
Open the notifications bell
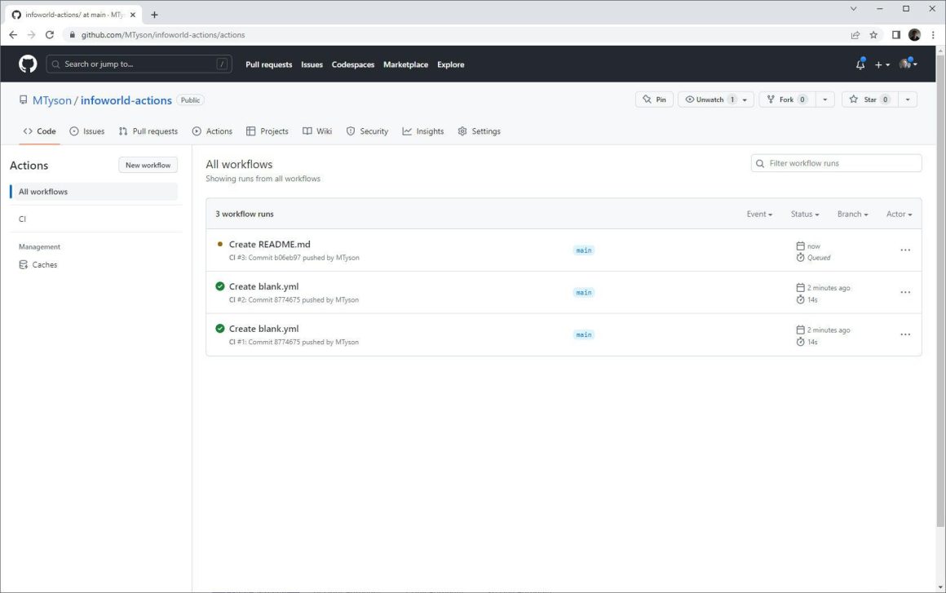tap(860, 64)
